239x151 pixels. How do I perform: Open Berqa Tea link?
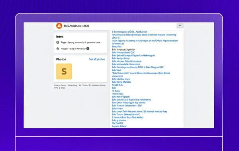(x=117, y=46)
